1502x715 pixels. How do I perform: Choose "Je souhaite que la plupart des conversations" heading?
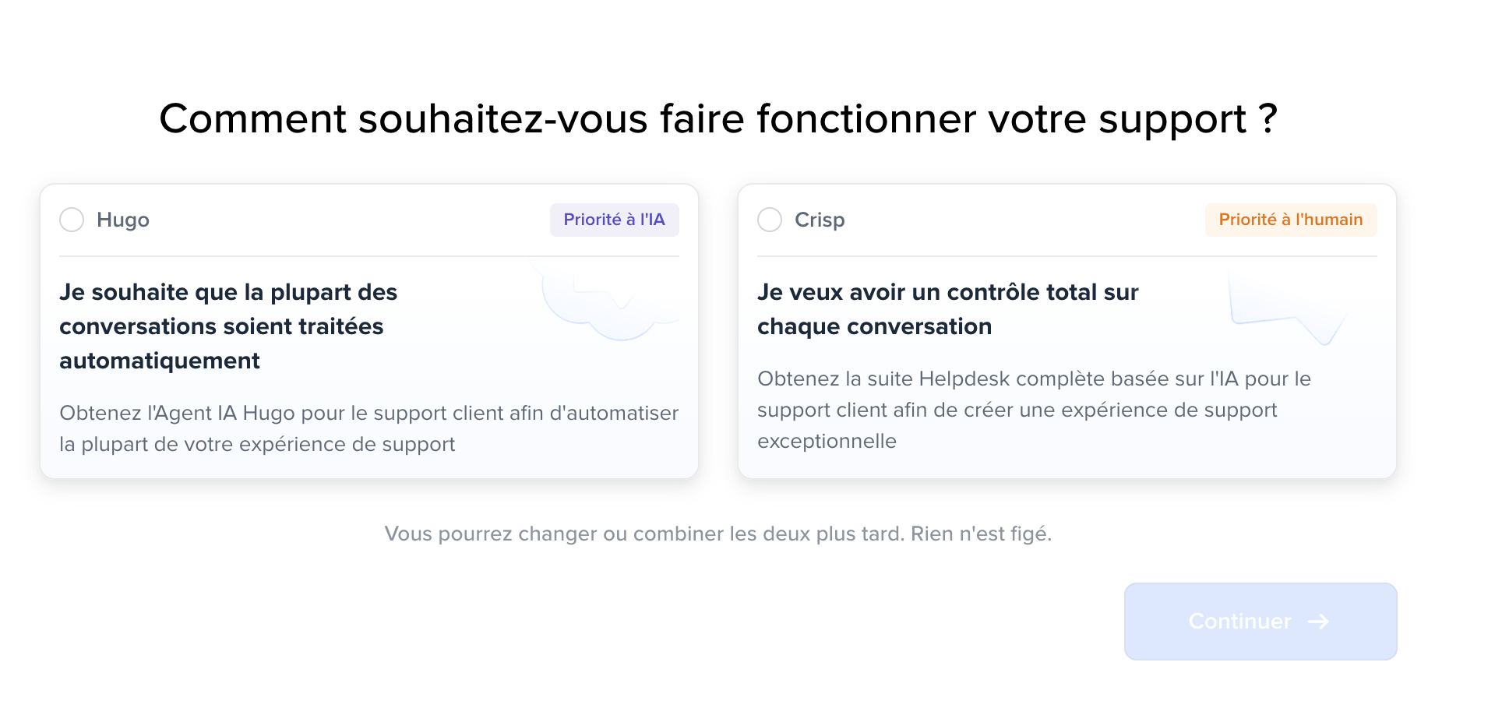coord(228,326)
